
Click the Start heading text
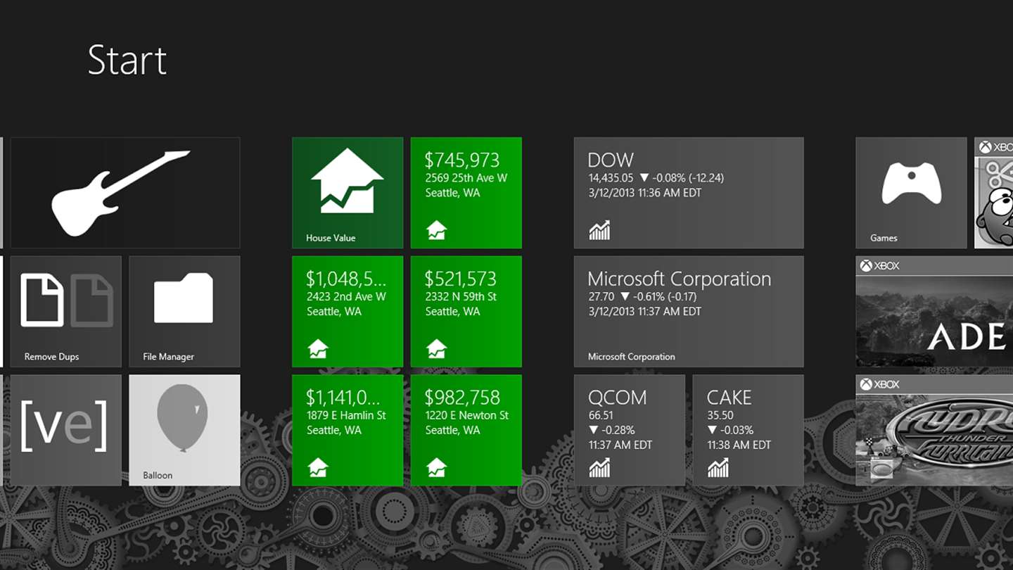pos(127,60)
